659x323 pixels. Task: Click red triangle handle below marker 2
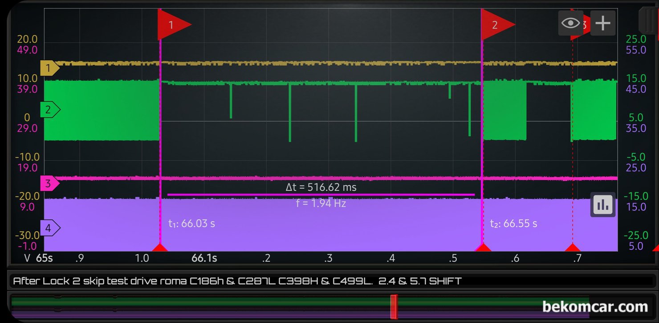482,247
